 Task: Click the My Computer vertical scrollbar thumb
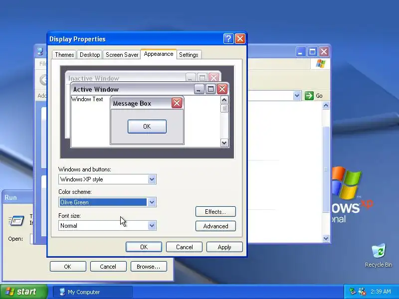tap(326, 169)
